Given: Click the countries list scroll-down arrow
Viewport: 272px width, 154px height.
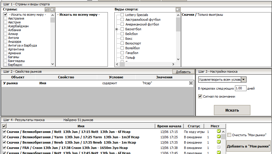Looking at the screenshot, I should (x=52, y=64).
